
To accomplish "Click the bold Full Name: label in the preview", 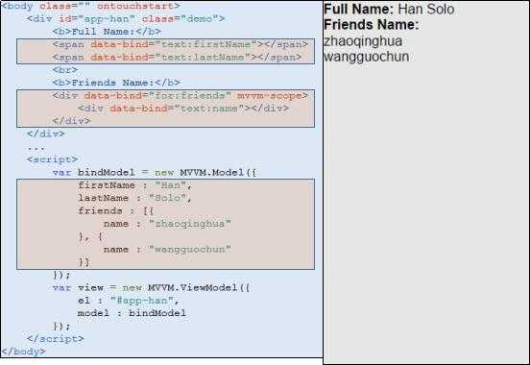I will point(359,9).
